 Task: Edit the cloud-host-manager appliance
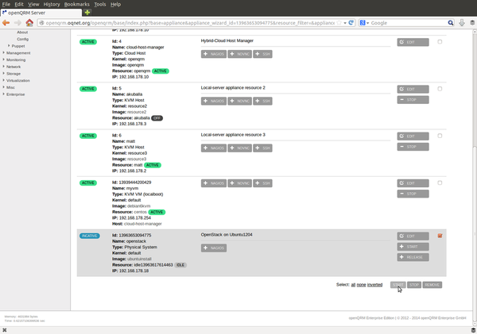pyautogui.click(x=413, y=42)
